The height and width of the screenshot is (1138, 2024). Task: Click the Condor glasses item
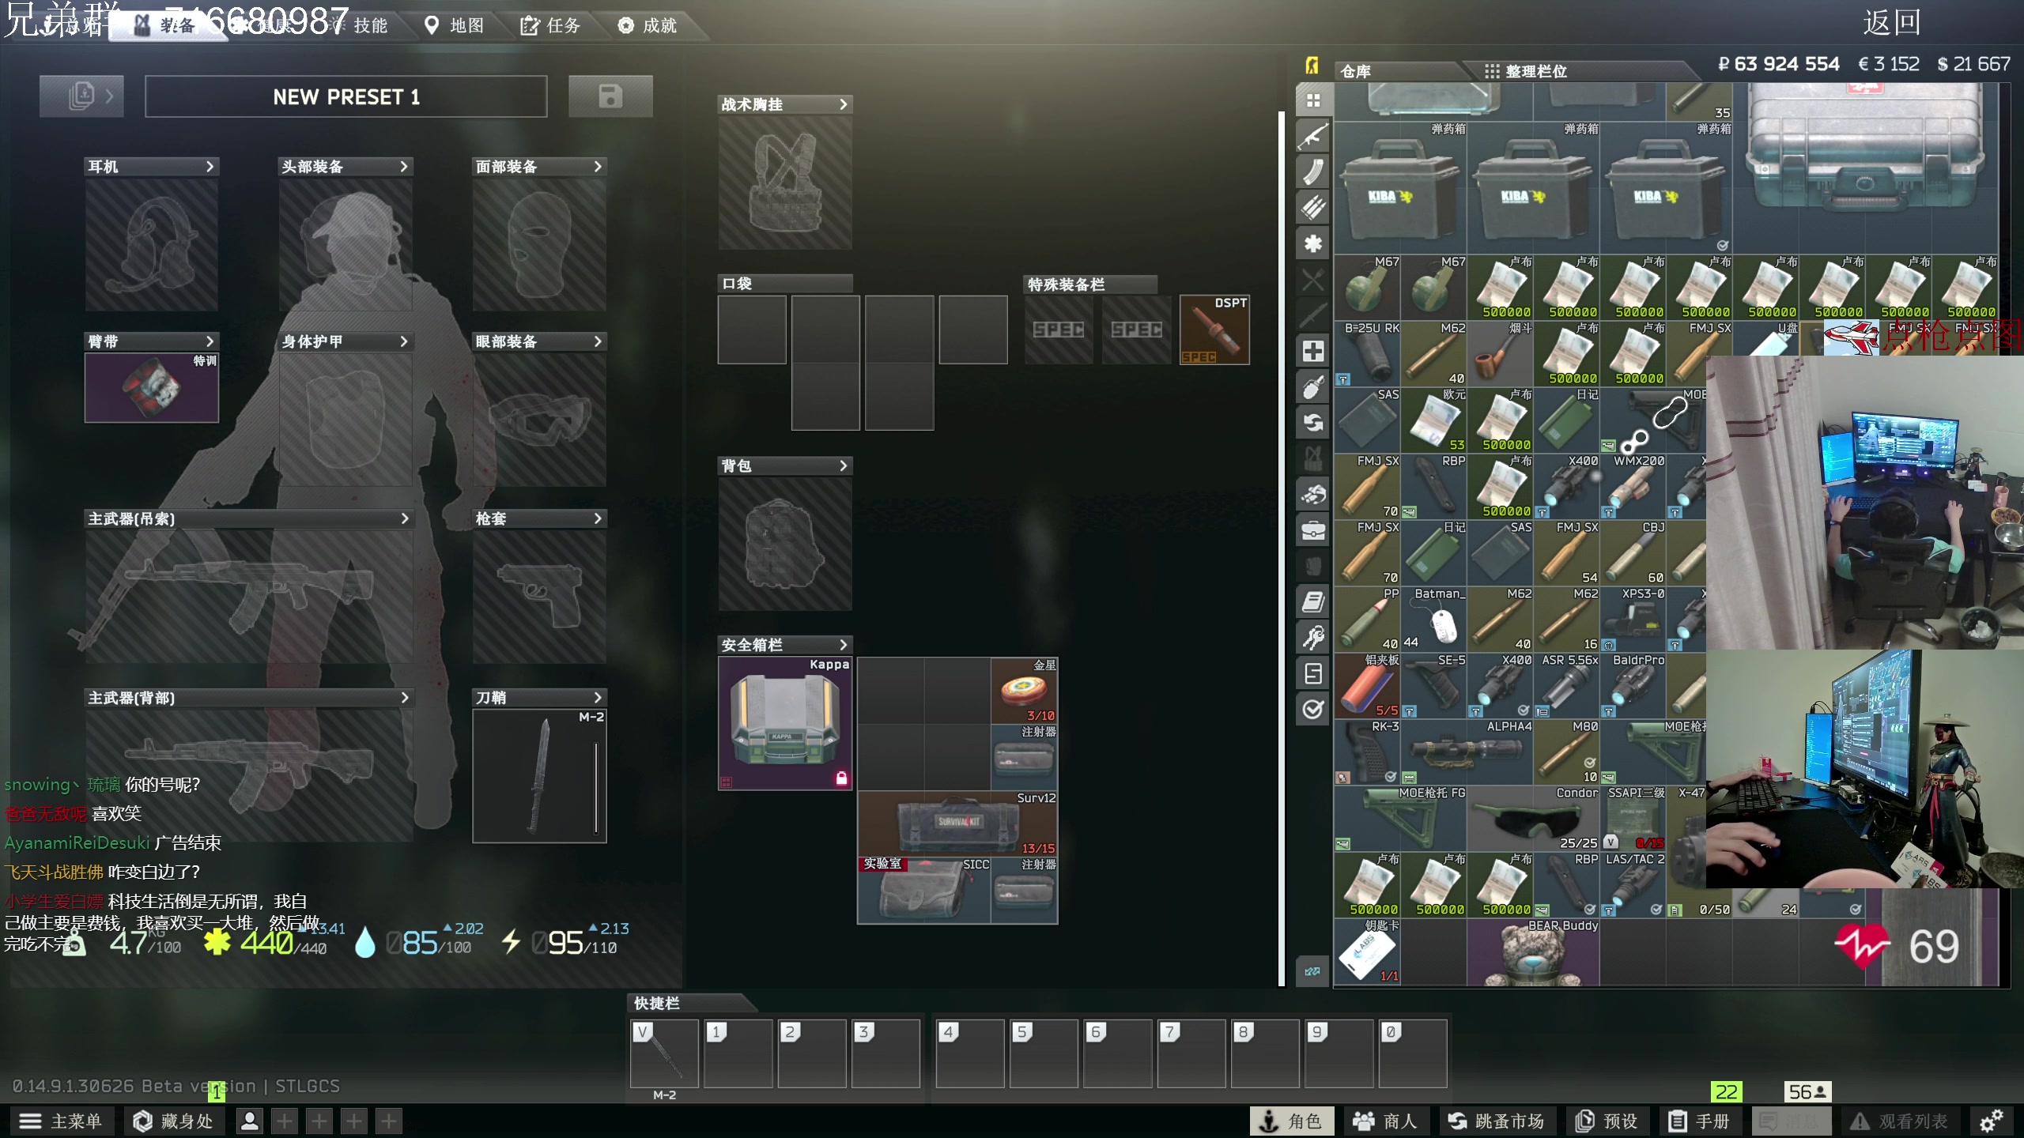pos(1533,819)
